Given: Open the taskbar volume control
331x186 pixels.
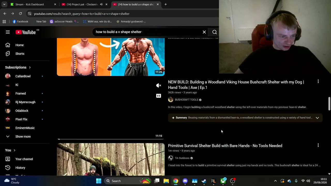Looking at the screenshot, I should click(x=308, y=181).
